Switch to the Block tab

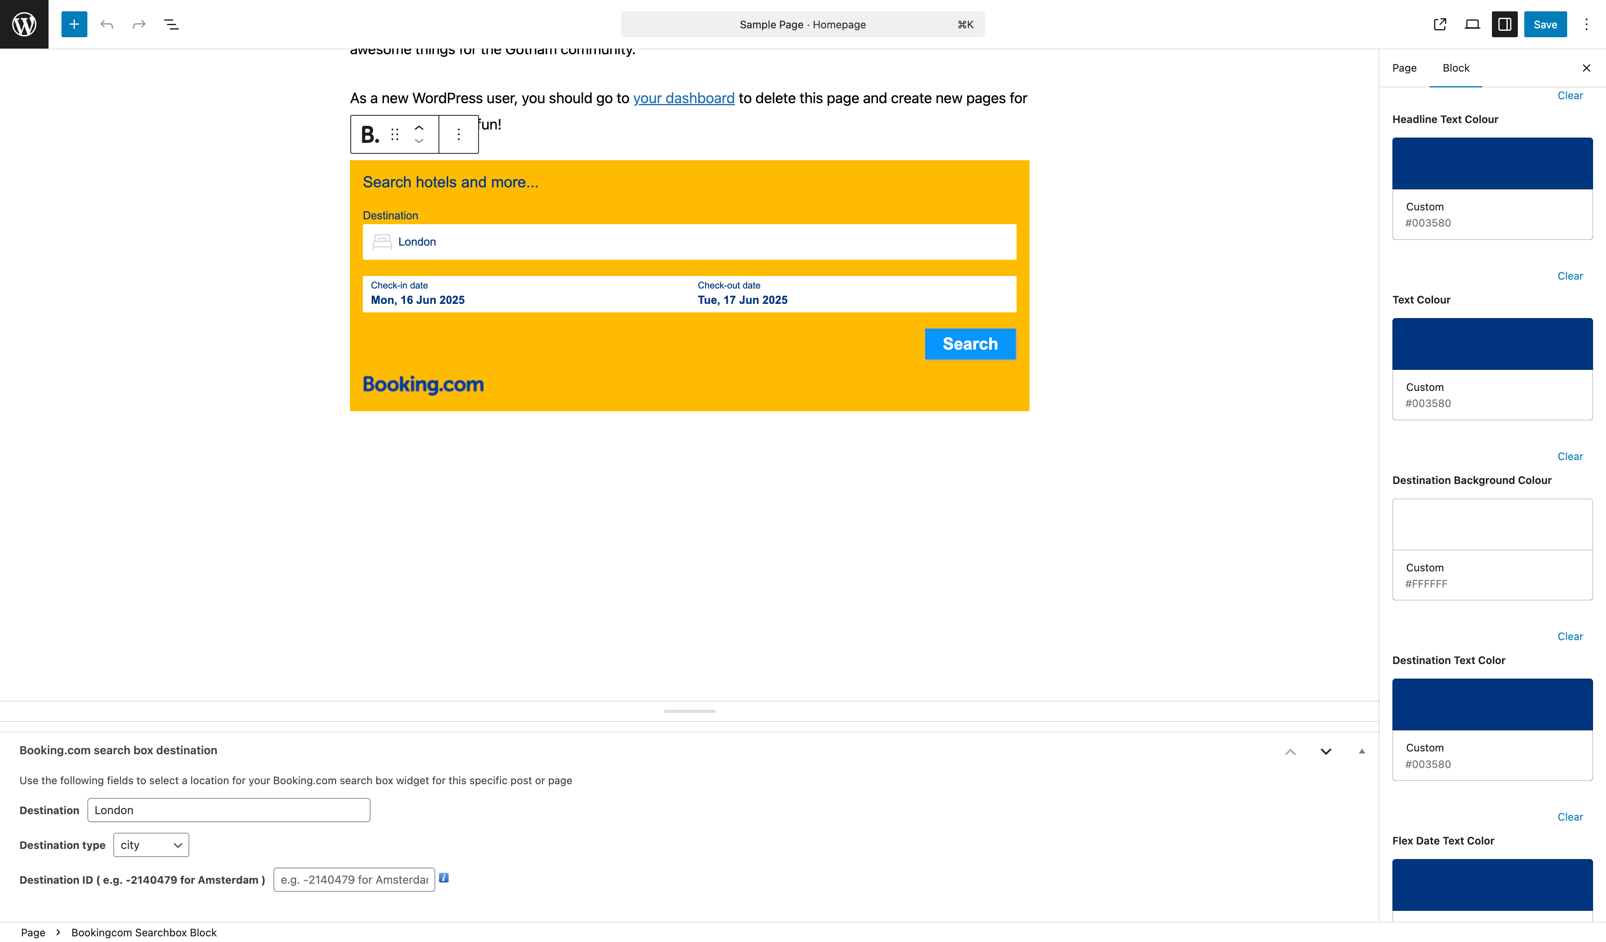(1456, 68)
